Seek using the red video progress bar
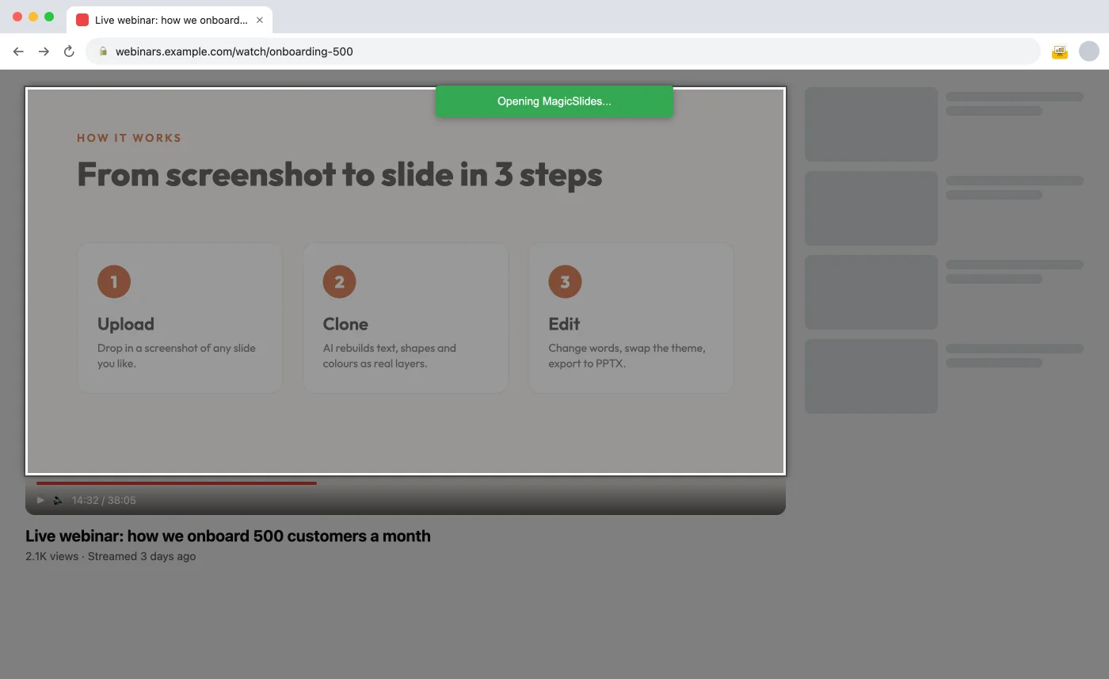 pyautogui.click(x=177, y=483)
